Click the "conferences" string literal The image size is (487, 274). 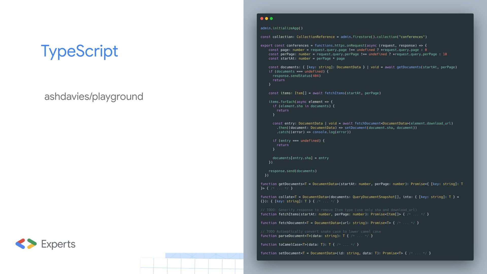pos(412,37)
